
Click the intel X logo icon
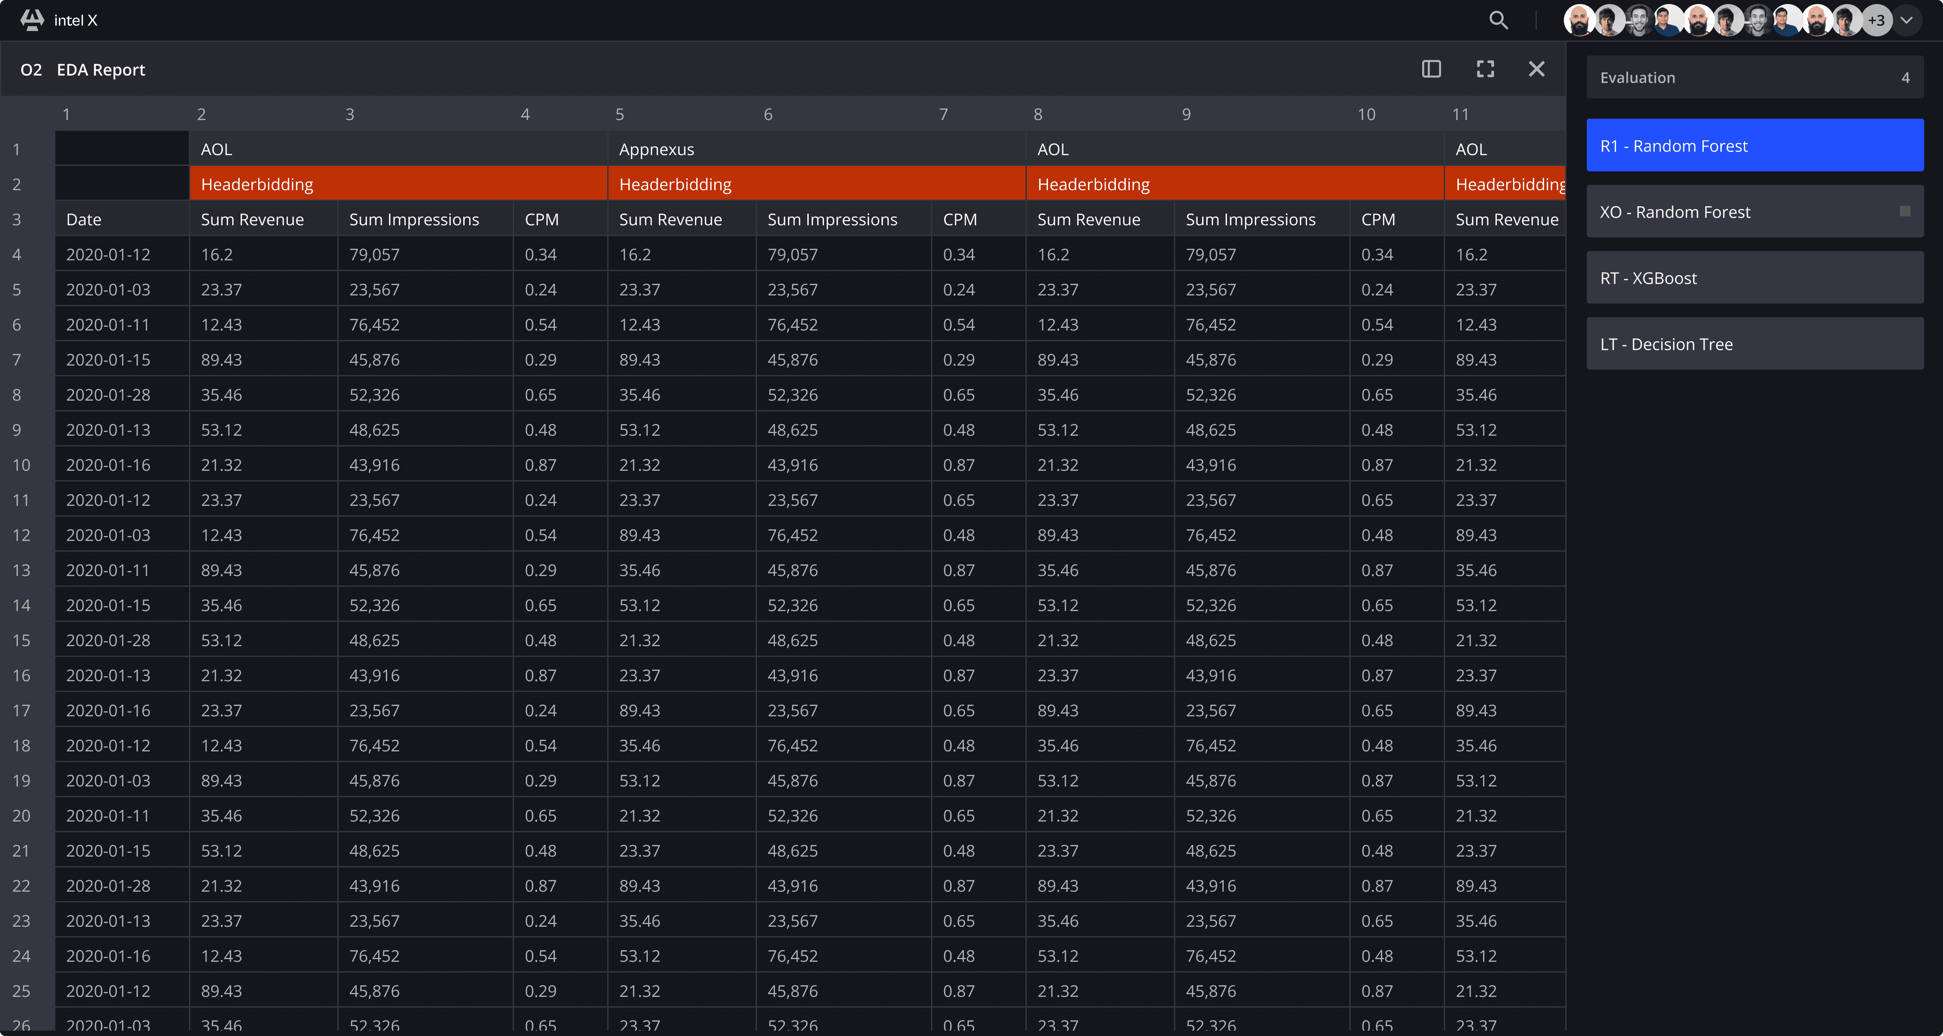(31, 20)
